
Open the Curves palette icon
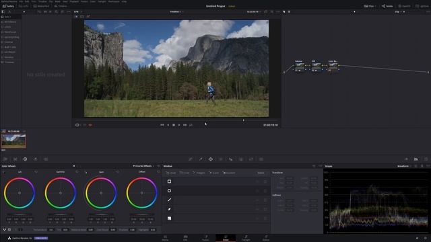[x=191, y=159]
